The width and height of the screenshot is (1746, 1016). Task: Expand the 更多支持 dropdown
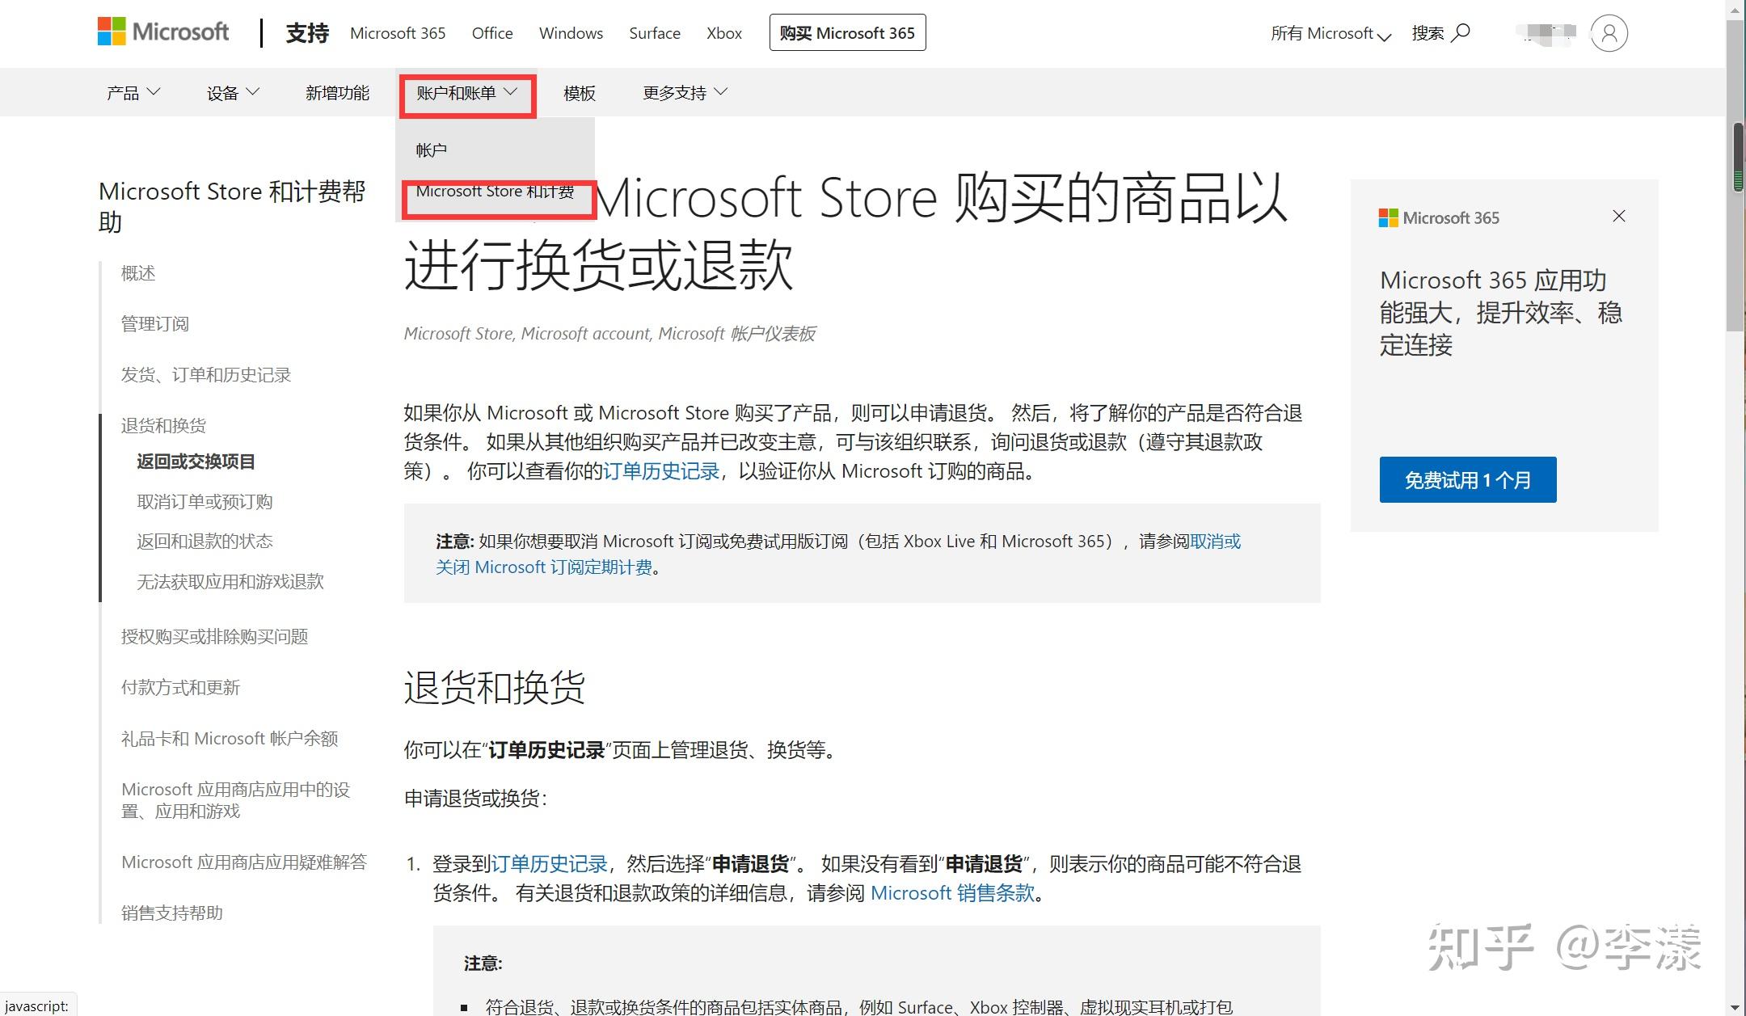(x=685, y=93)
